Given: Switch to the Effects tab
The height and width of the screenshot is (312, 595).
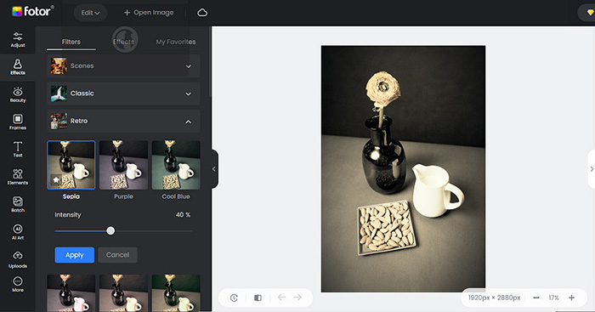Looking at the screenshot, I should pos(124,42).
